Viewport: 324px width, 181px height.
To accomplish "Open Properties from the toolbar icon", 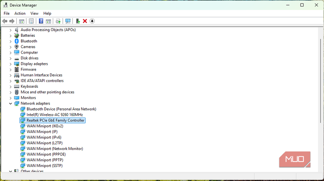I will coord(31,21).
